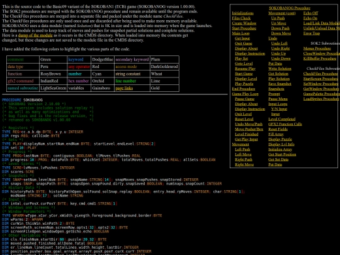The width and height of the screenshot is (340, 255).
Task: Jump to Main Loop section
Action: point(241,33)
